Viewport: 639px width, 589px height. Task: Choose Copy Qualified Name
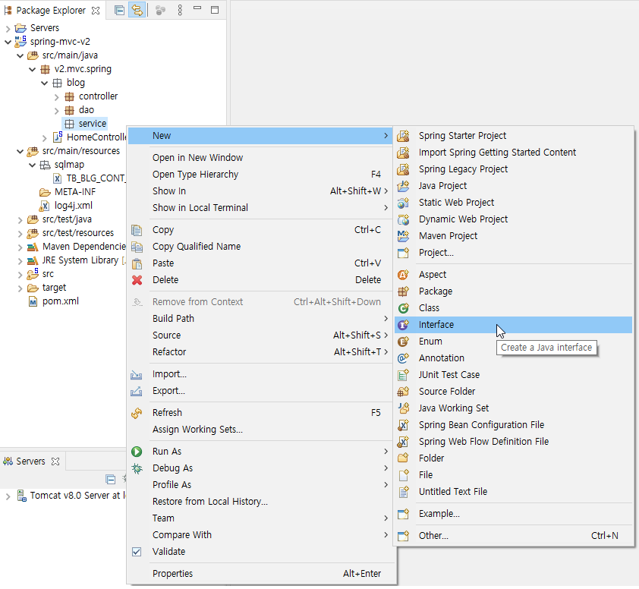tap(261, 247)
